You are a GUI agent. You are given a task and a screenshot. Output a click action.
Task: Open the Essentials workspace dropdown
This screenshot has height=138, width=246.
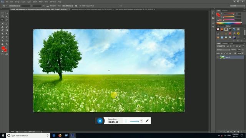pos(237,6)
